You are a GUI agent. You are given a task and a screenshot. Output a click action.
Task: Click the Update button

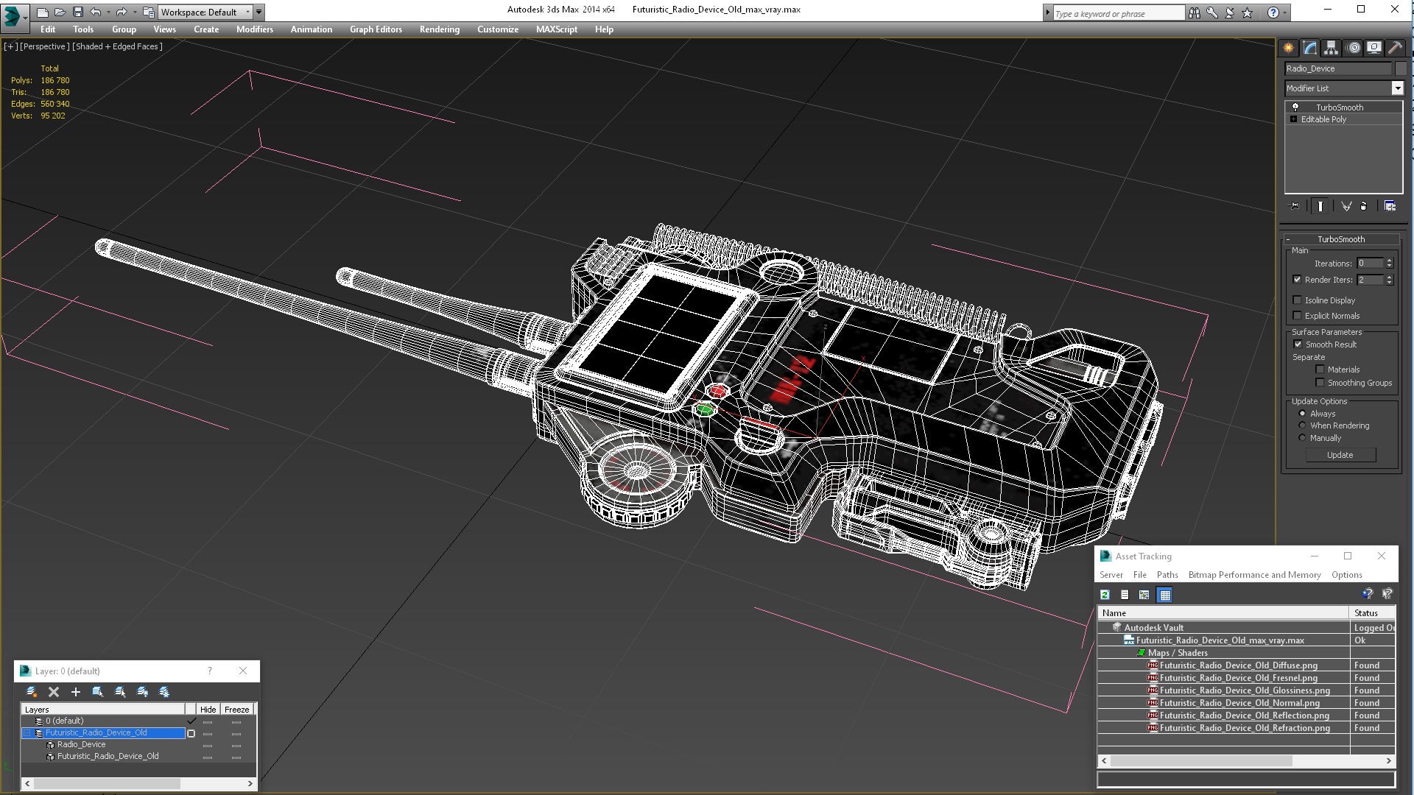click(1340, 455)
